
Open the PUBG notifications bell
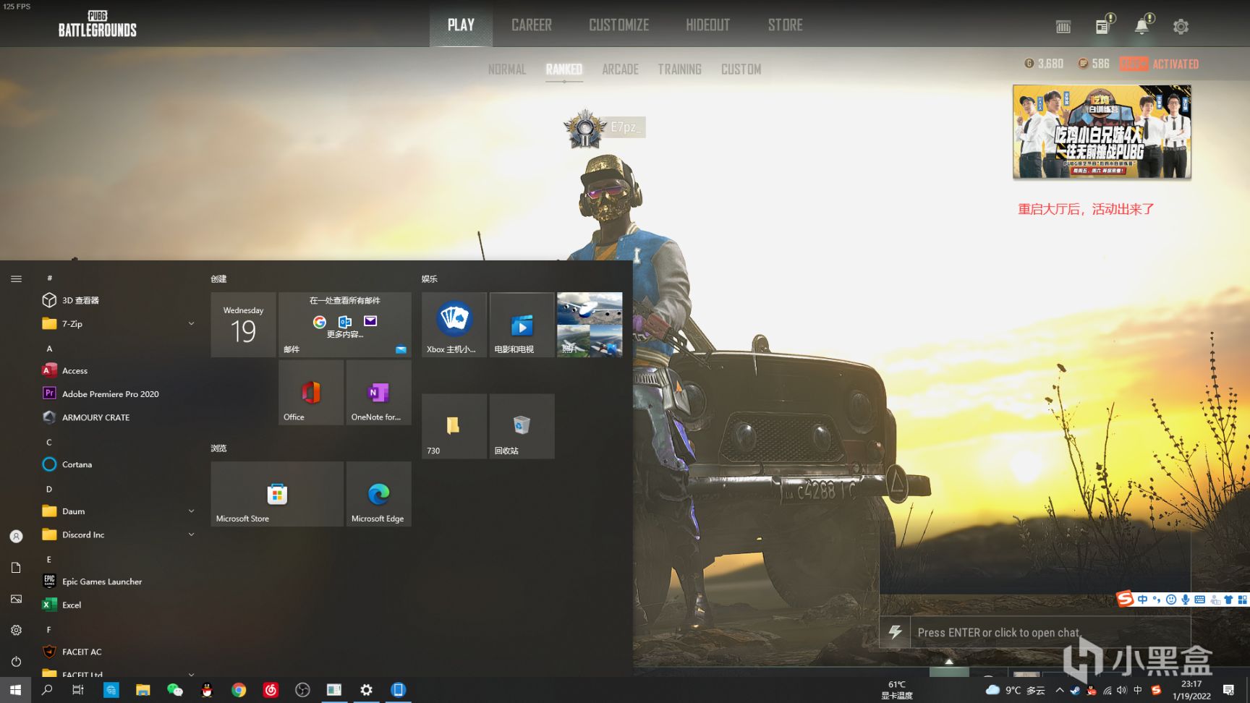point(1142,25)
